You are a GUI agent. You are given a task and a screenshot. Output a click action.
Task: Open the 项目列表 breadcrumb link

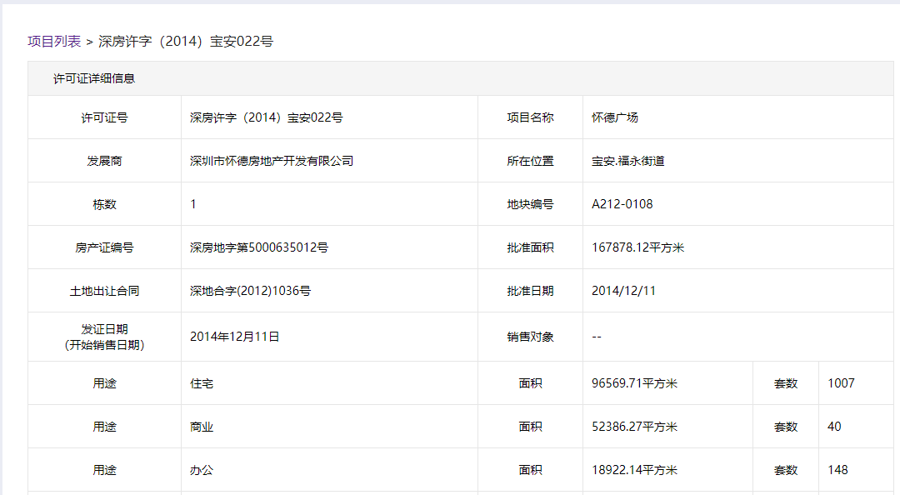point(54,42)
